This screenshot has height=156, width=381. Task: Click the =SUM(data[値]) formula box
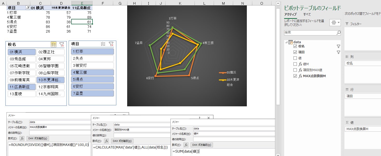coord(223,152)
